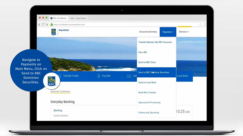Click Royal Bank text beside logo

pos(64,30)
